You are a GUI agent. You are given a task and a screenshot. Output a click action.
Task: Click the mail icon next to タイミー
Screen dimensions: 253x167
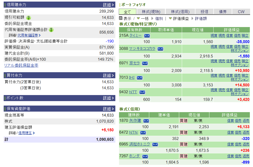(147, 36)
